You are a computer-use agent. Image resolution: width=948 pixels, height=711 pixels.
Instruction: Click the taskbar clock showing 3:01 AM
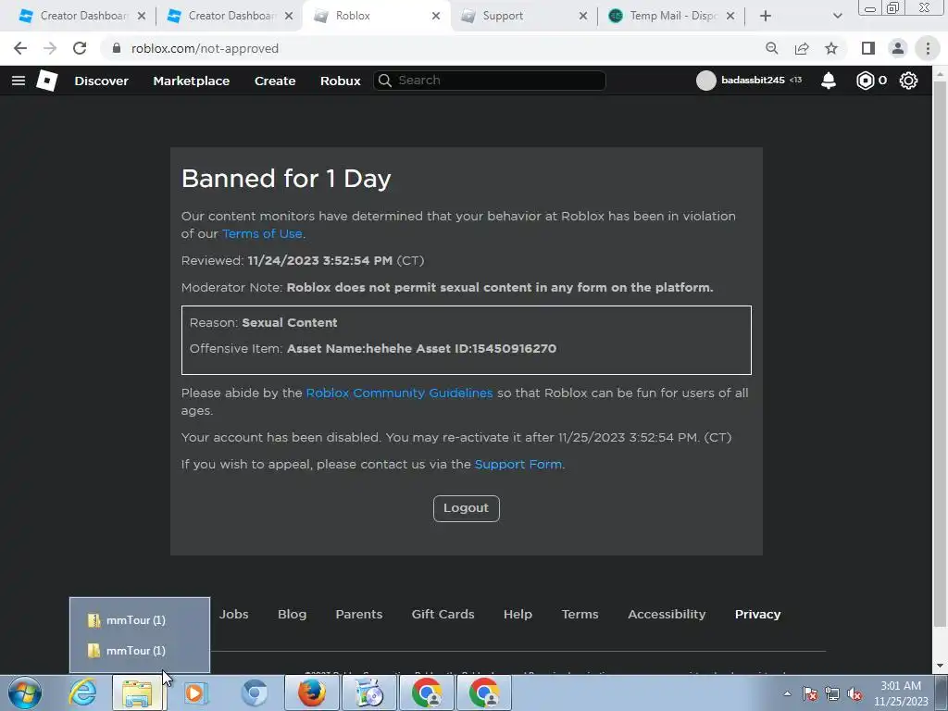point(901,693)
